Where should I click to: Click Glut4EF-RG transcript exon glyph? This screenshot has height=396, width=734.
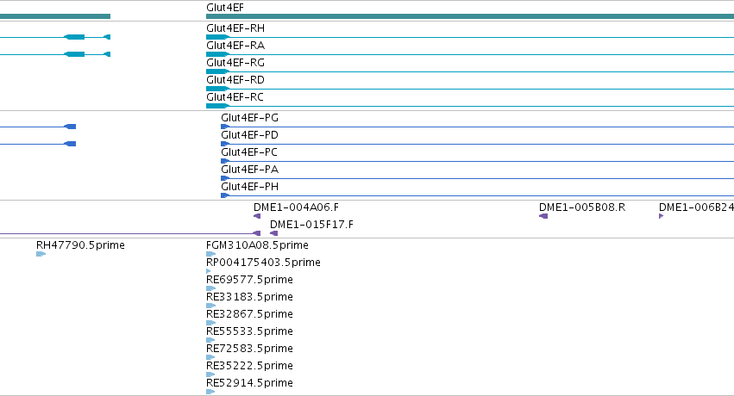pyautogui.click(x=217, y=71)
